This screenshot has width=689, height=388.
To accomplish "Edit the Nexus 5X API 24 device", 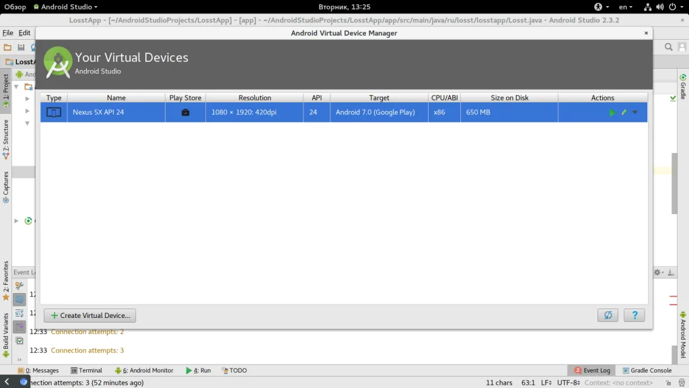I will [x=624, y=112].
